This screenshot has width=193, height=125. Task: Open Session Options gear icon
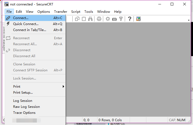pos(108,19)
